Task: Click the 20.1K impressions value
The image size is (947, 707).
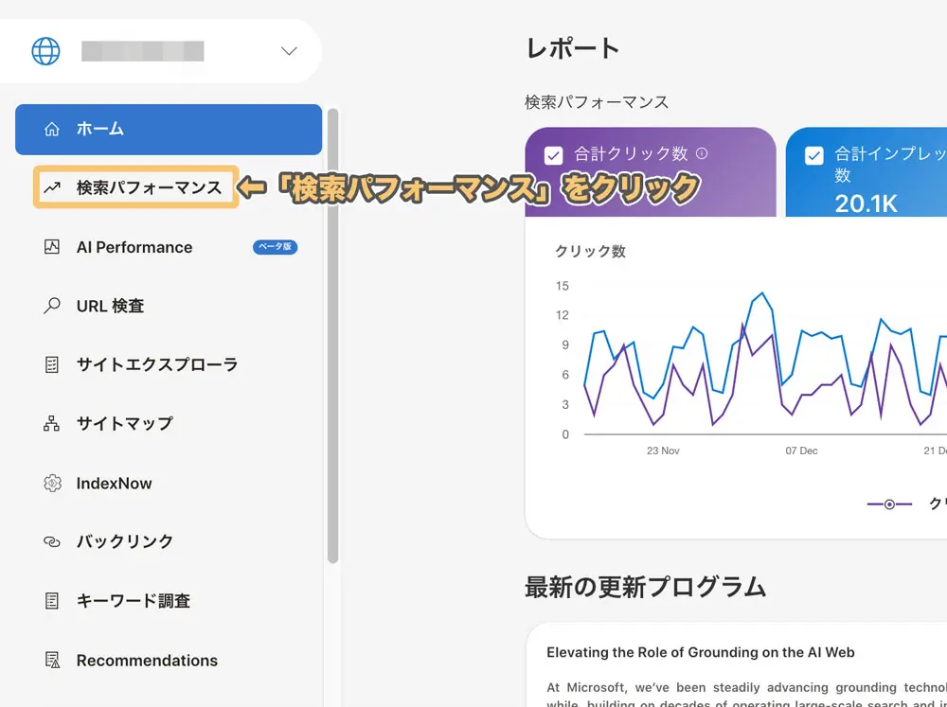Action: (x=867, y=204)
